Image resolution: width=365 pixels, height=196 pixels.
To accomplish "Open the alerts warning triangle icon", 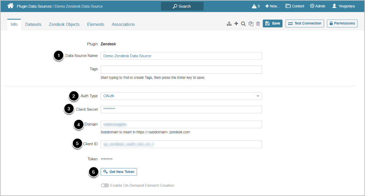I will pos(254,6).
